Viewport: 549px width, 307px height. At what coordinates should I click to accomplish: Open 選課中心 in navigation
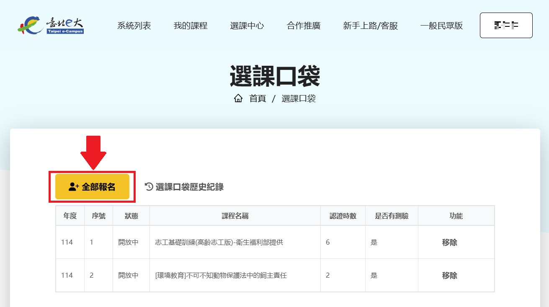click(x=247, y=26)
